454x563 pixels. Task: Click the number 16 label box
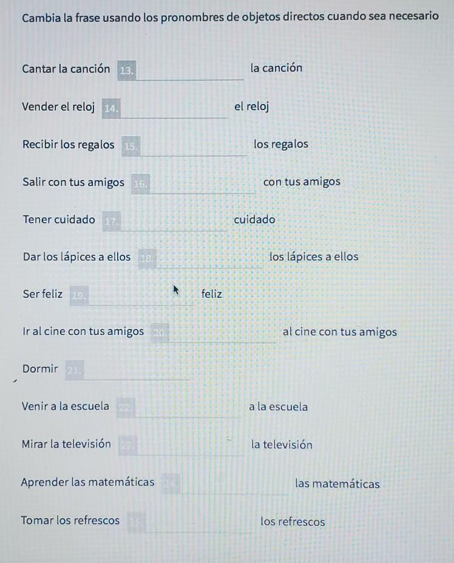point(140,184)
